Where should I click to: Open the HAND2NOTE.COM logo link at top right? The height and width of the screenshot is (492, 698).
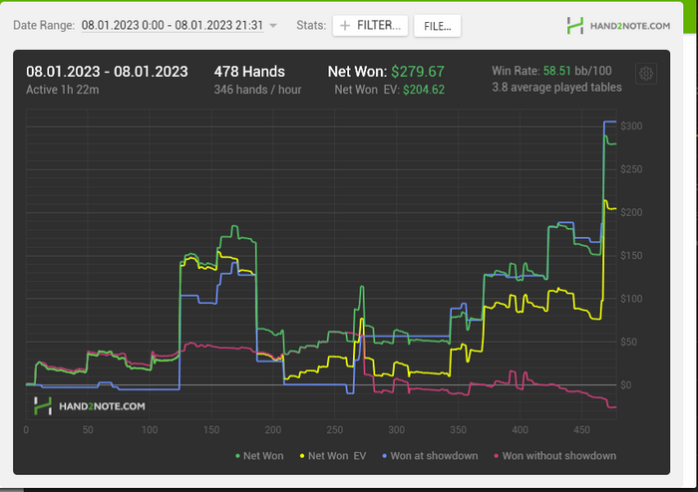coord(618,26)
